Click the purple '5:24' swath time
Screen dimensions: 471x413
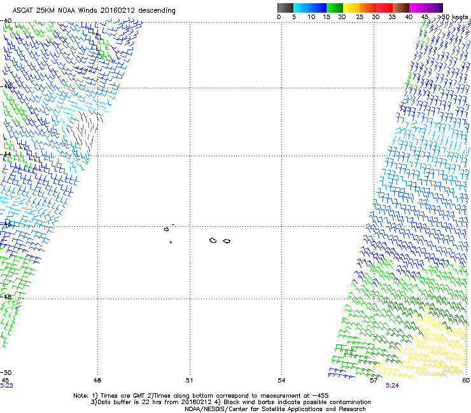[392, 386]
